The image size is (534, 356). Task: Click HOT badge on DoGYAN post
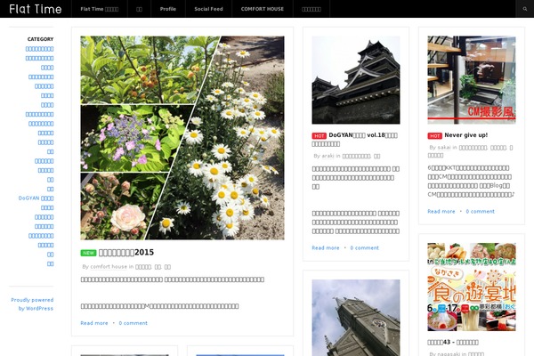click(320, 135)
